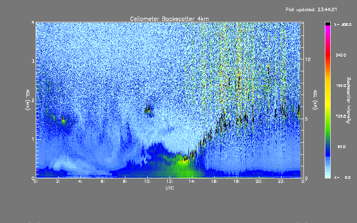Click the '12:' UTC tick label
Image resolution: width=357 pixels, height=223 pixels.
point(170,182)
